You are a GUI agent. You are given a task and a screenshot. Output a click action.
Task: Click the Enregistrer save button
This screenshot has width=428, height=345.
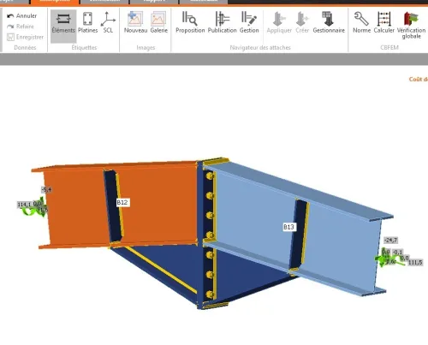(25, 37)
